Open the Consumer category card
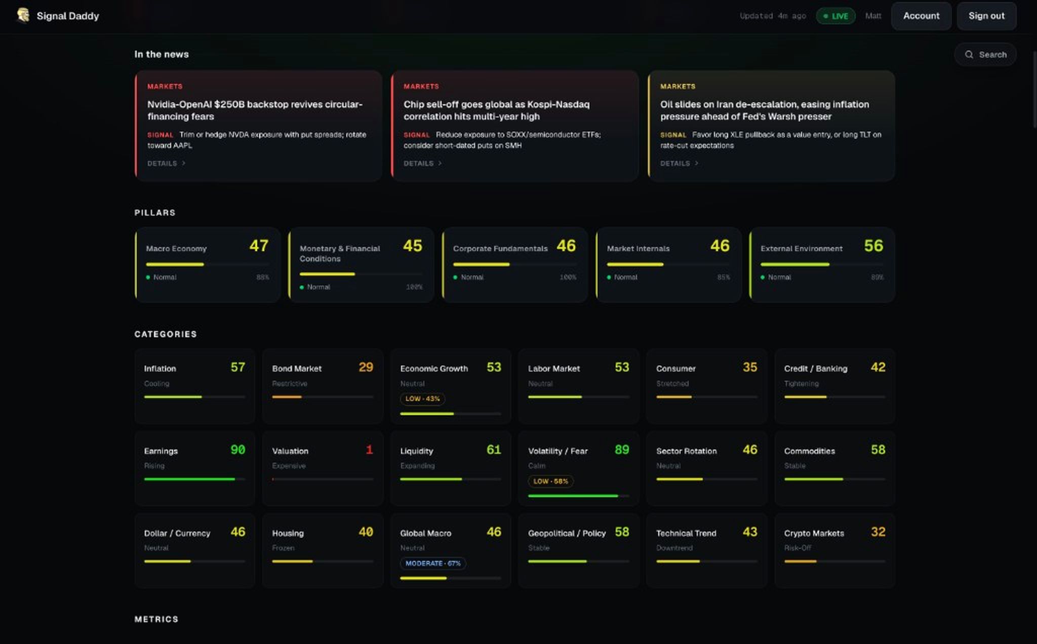 (x=707, y=386)
